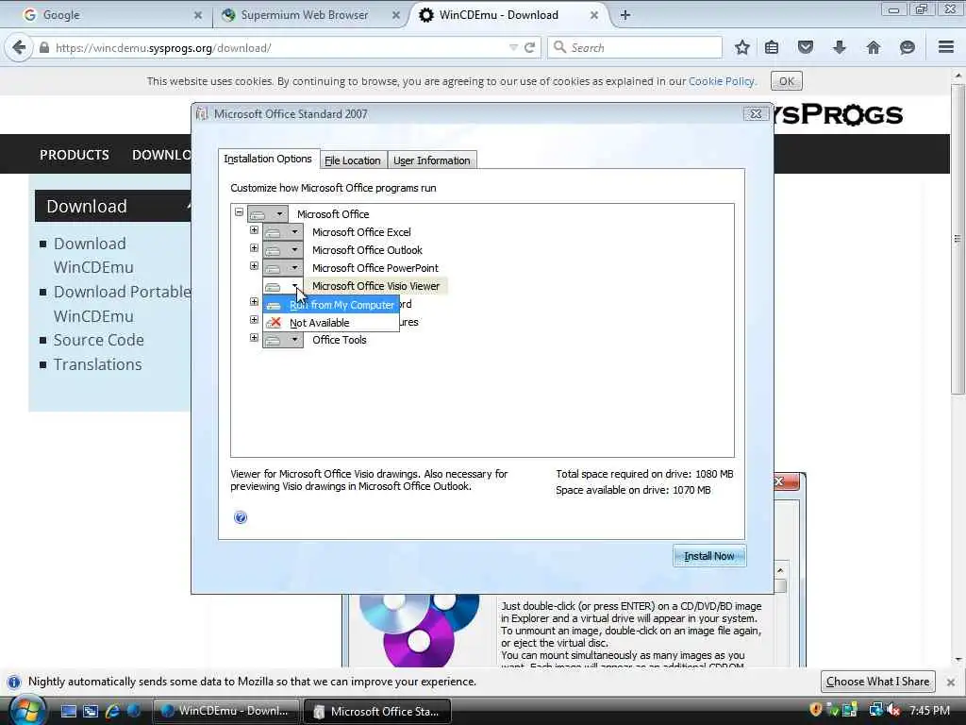Click the page vertical scrollbar thumb

click(958, 239)
